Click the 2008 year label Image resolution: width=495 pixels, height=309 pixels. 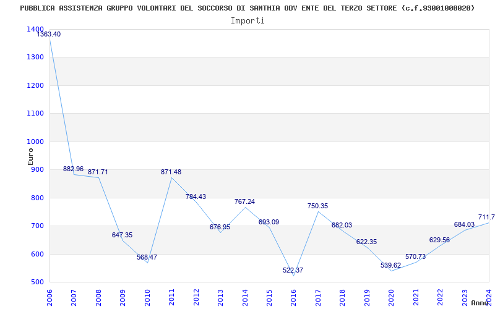coord(98,298)
